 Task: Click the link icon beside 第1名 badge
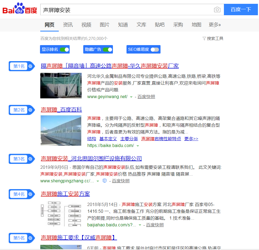(30, 66)
